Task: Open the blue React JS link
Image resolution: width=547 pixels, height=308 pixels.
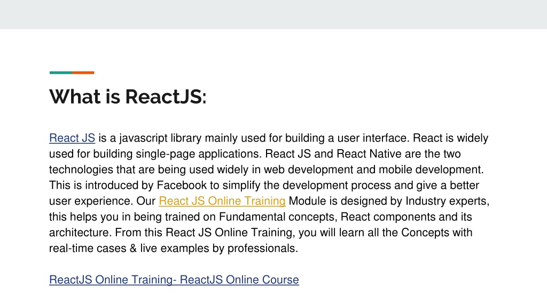Action: click(72, 138)
